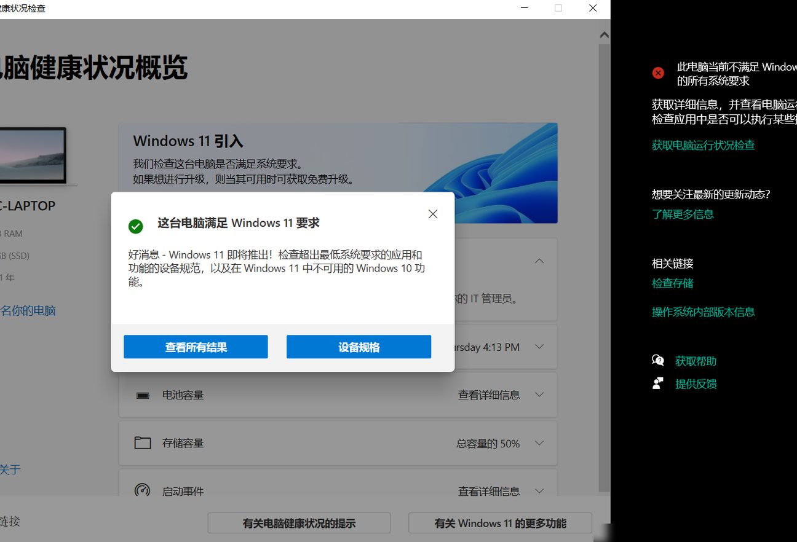Click the 设备规格 button

coord(359,347)
